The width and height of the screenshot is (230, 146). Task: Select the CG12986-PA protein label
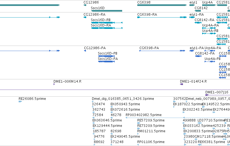[x=95, y=48]
